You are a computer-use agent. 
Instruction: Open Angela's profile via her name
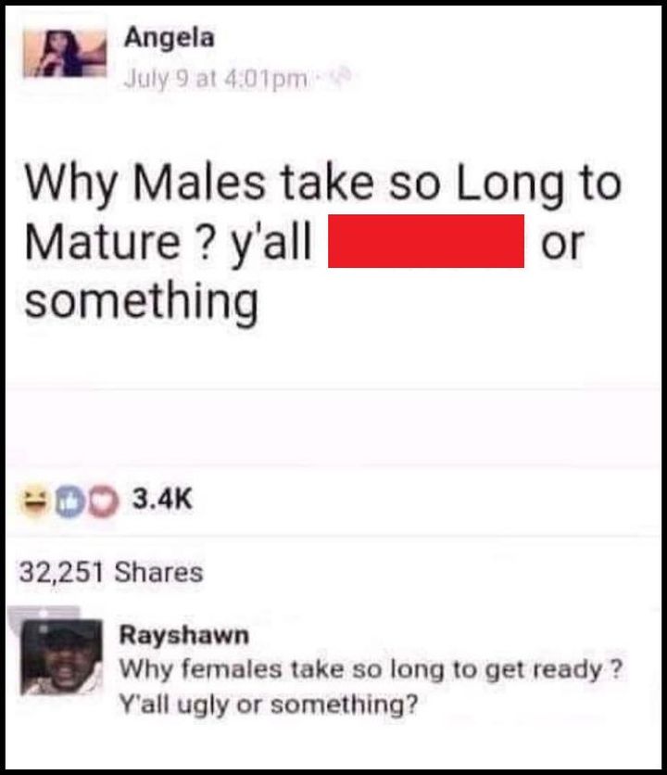170,38
